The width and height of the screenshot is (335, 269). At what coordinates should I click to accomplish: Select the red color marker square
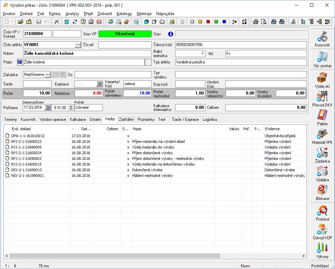tap(208, 22)
